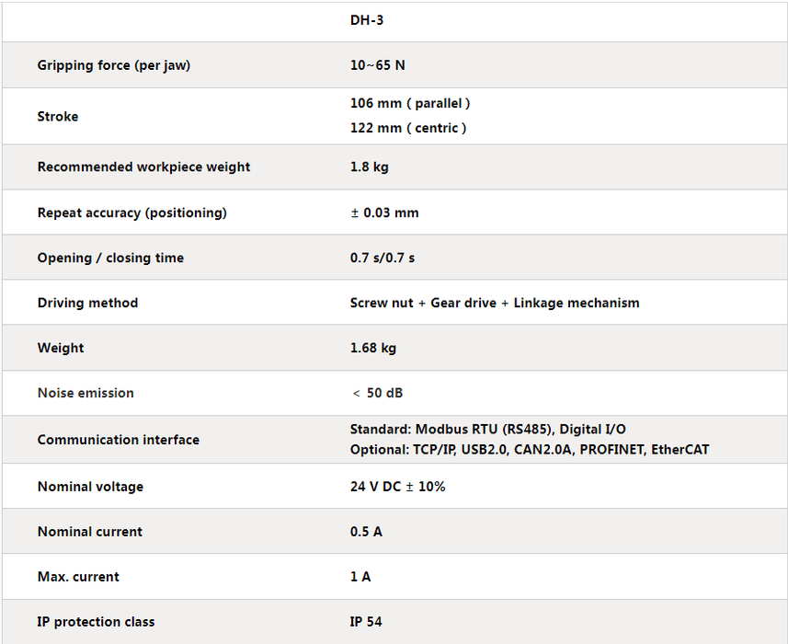
Task: Click the 1.8 kg value
Action: [370, 167]
